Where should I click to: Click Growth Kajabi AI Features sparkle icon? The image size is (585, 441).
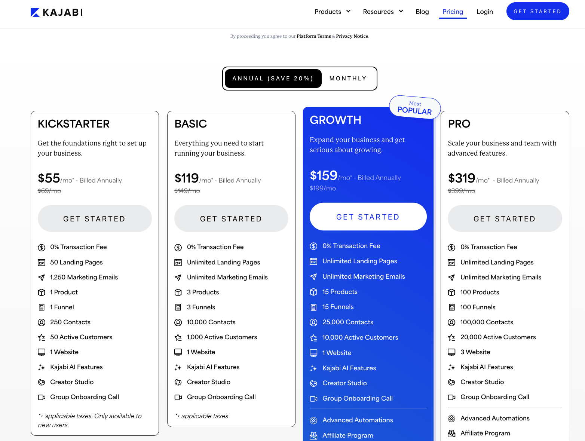(313, 368)
